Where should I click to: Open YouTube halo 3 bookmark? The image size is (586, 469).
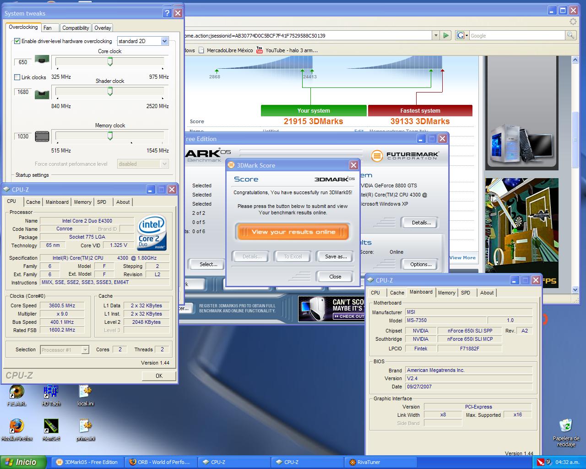pyautogui.click(x=287, y=50)
